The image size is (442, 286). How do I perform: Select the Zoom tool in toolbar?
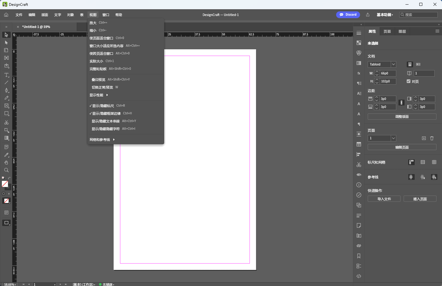tap(6, 170)
